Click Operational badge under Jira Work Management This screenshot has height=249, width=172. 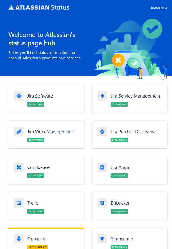(x=36, y=140)
